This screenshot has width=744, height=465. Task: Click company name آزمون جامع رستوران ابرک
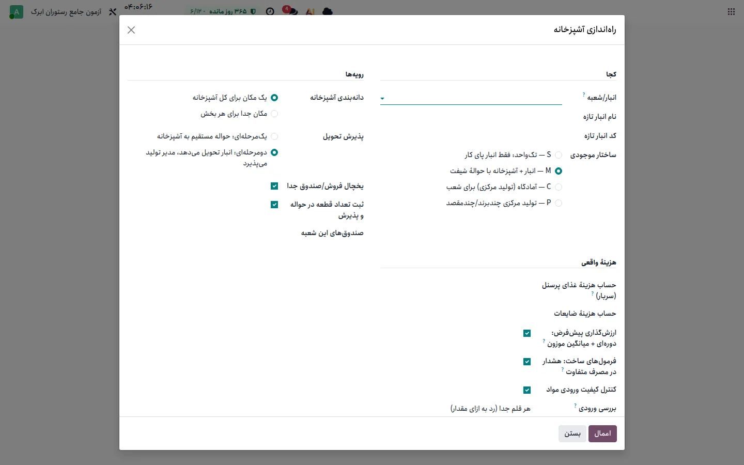66,11
